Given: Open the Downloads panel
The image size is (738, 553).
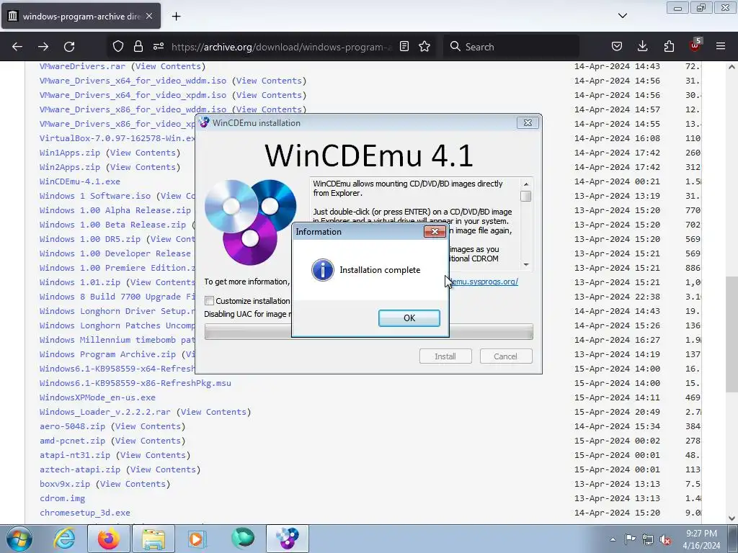Looking at the screenshot, I should pyautogui.click(x=642, y=46).
